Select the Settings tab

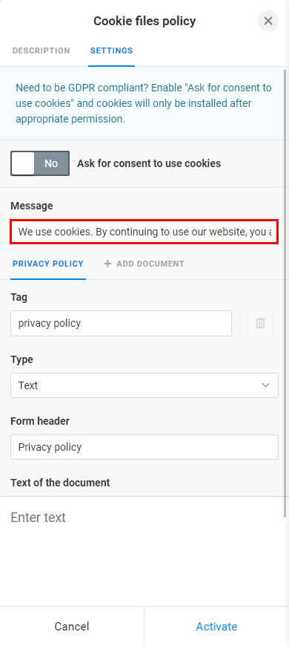(x=111, y=50)
